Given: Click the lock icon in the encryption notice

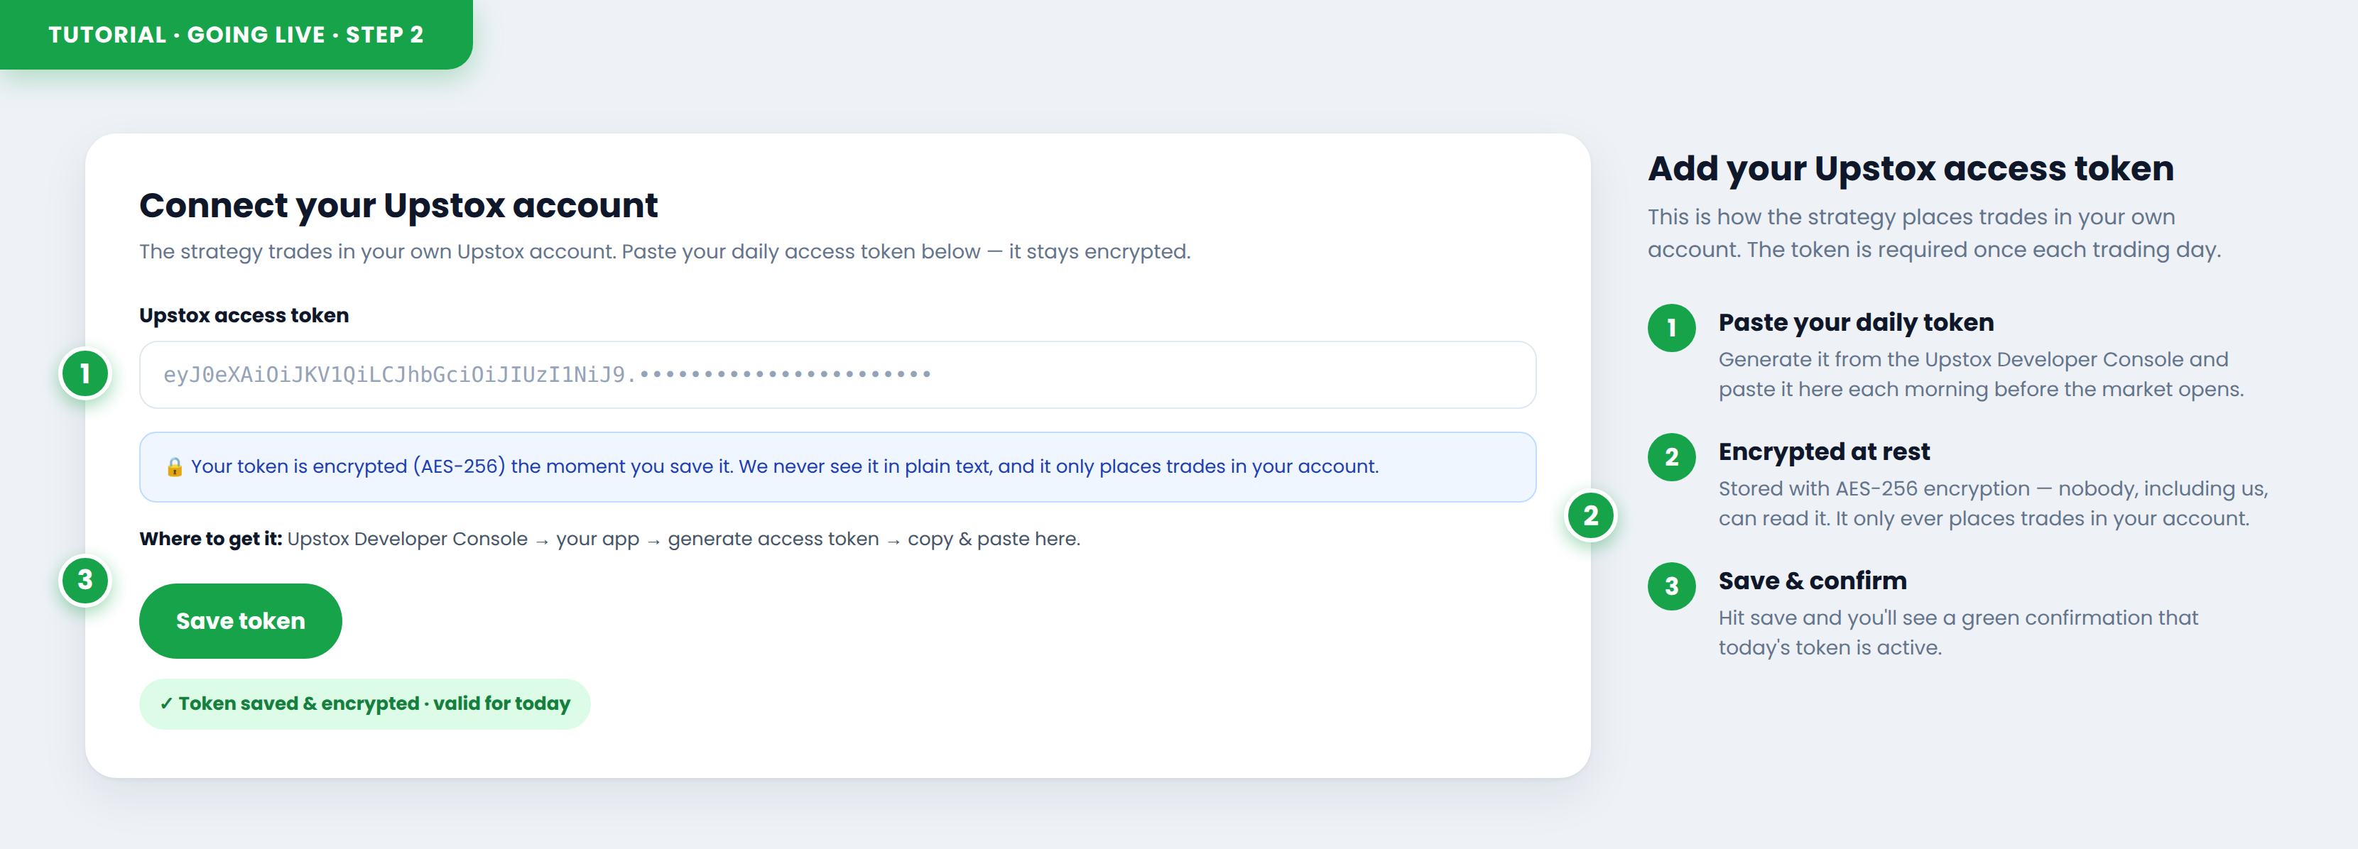Looking at the screenshot, I should (x=174, y=466).
